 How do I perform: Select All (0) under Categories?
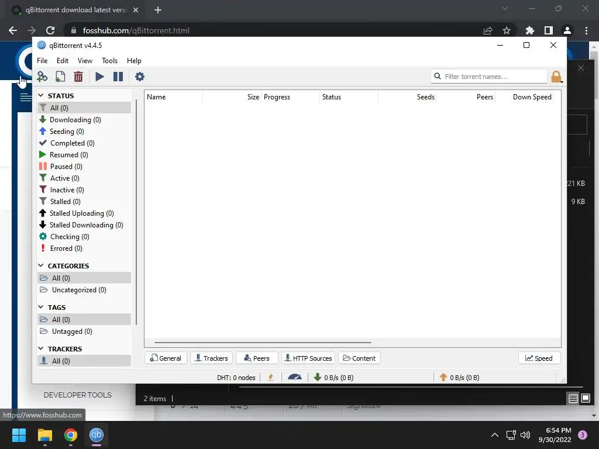coord(84,278)
